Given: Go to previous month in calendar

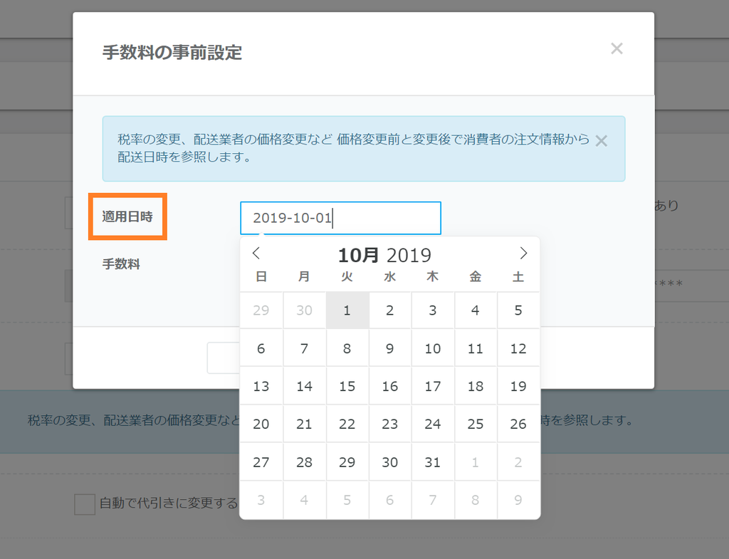Looking at the screenshot, I should [256, 253].
